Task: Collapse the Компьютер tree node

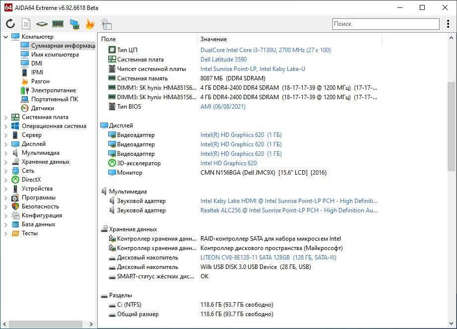Action: pyautogui.click(x=5, y=37)
